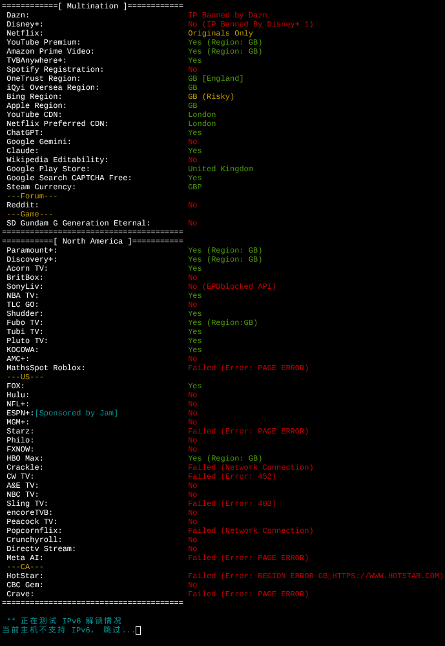
Task: Click 'Spotify Registration:' label
Action: click(55, 70)
